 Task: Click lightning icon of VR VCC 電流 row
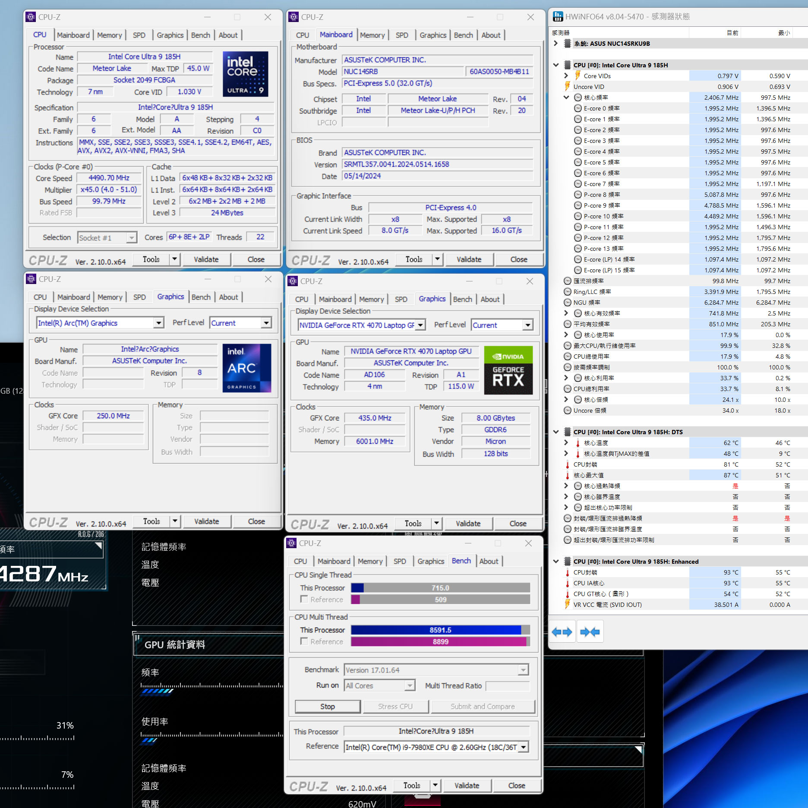pyautogui.click(x=568, y=604)
